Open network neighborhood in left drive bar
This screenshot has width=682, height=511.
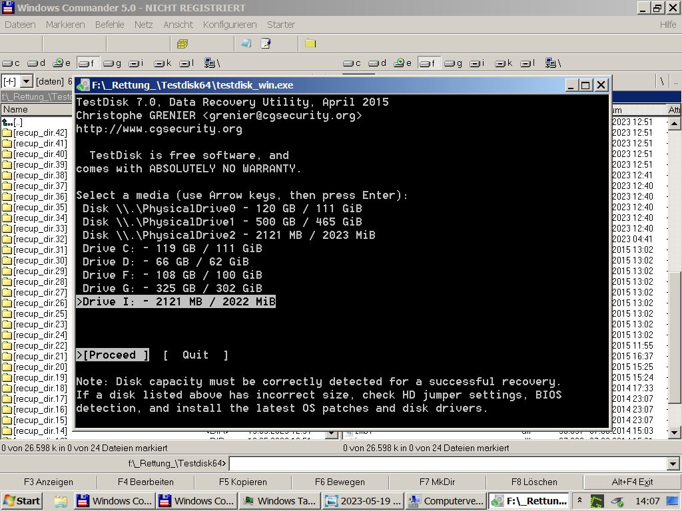pyautogui.click(x=212, y=63)
